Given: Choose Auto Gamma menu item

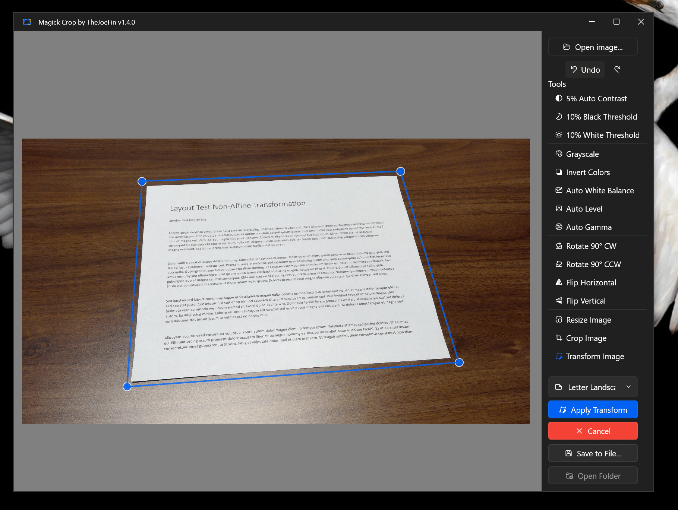Looking at the screenshot, I should 588,227.
